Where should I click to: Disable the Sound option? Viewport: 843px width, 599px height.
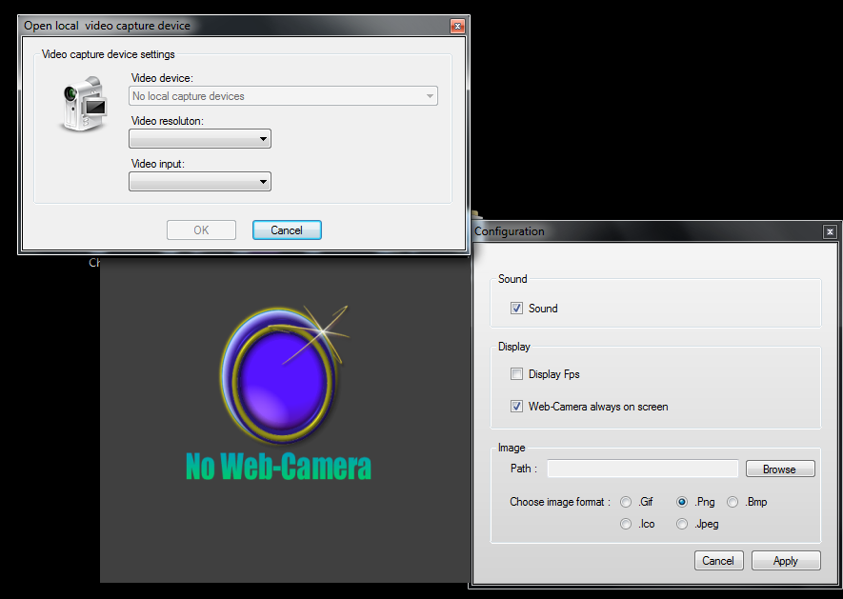coord(516,309)
